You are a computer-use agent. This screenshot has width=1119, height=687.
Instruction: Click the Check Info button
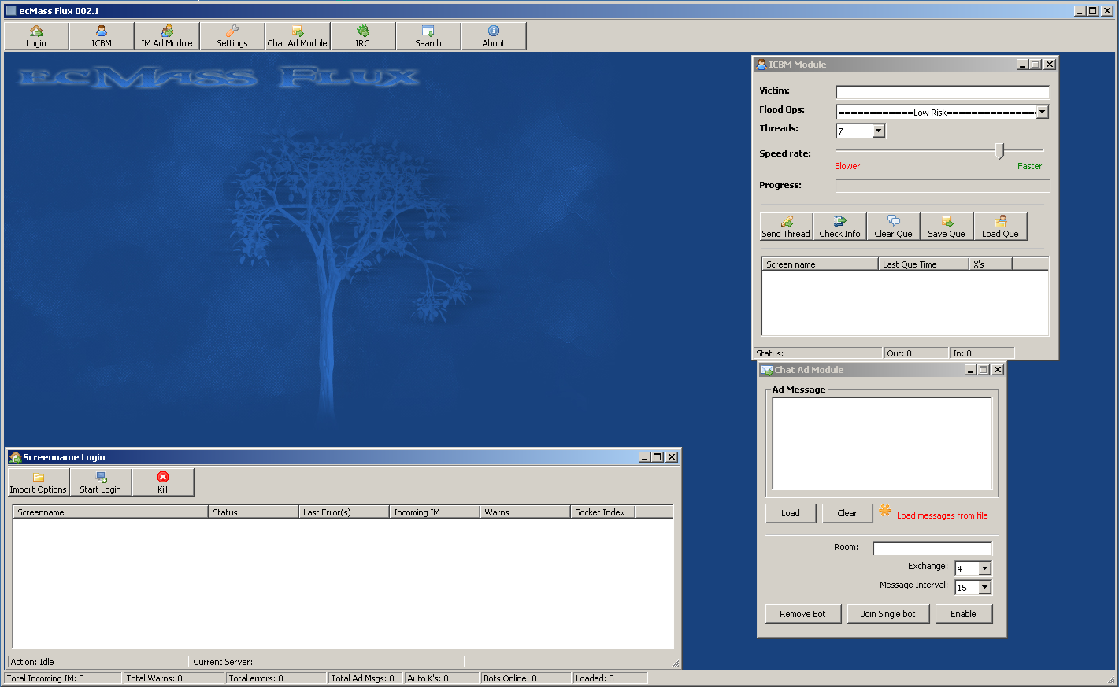839,227
